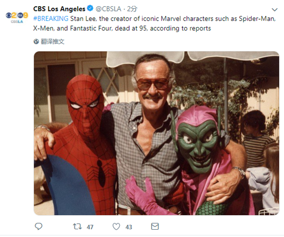Open the tweet options chevron menu
Screen dimensions: 284x237
tap(275, 10)
